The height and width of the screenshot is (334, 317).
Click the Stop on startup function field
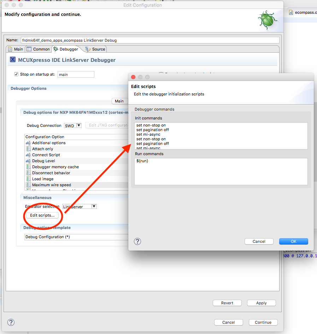[x=76, y=75]
